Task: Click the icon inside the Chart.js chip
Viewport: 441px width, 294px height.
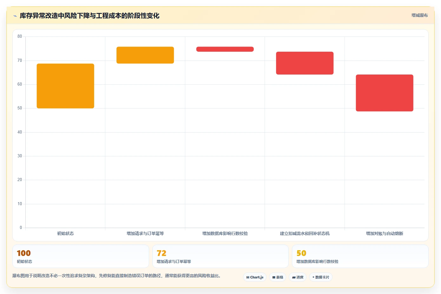Action: pos(248,277)
